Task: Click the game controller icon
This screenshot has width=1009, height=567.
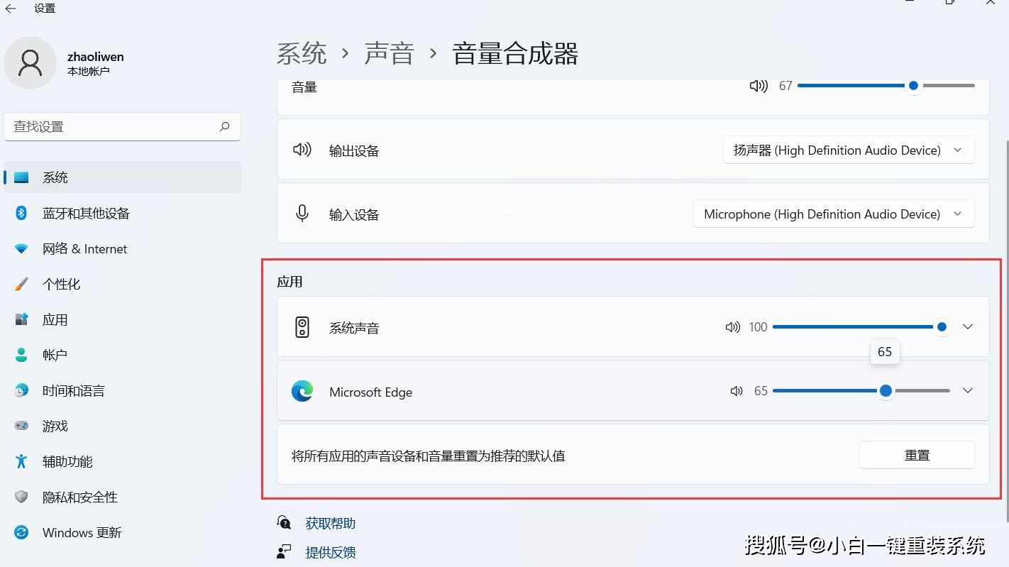Action: click(21, 426)
